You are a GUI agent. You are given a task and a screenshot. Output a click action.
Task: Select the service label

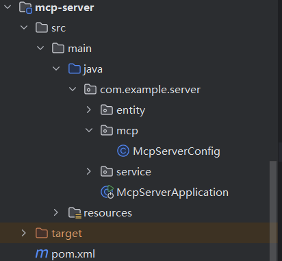point(133,172)
